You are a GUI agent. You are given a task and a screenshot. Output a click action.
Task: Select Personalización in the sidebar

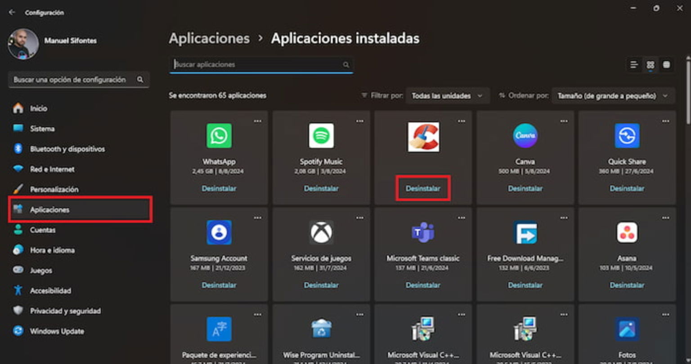[x=80, y=189]
